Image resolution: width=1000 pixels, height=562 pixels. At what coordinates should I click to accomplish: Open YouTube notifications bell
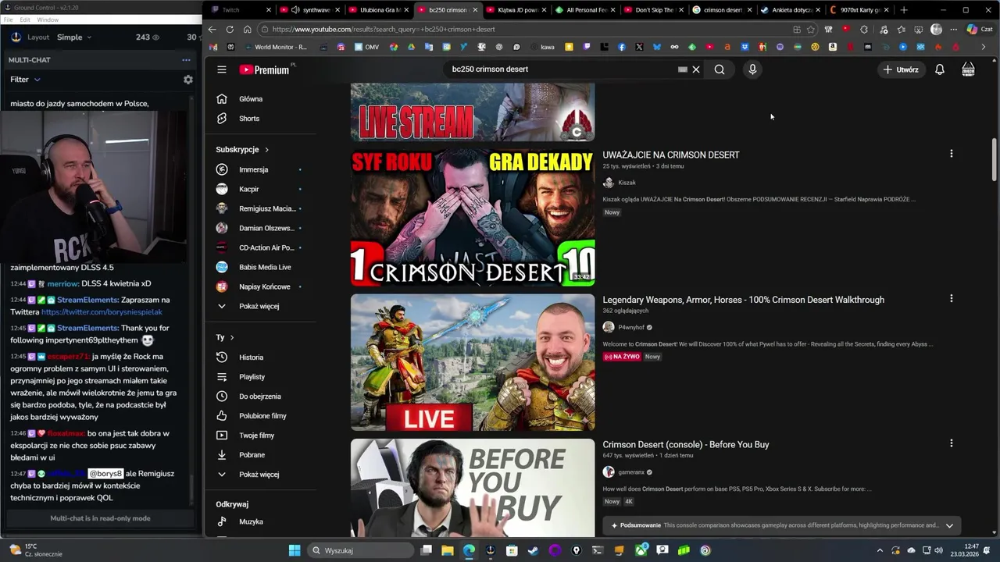[x=940, y=69]
